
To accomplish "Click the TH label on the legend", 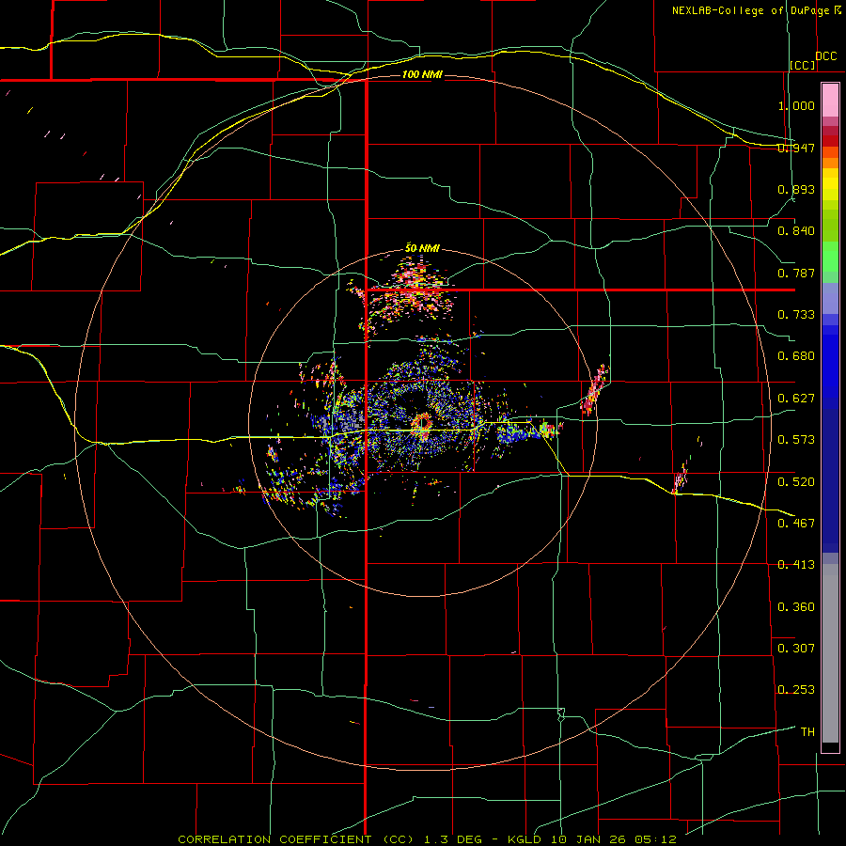I will 807,731.
